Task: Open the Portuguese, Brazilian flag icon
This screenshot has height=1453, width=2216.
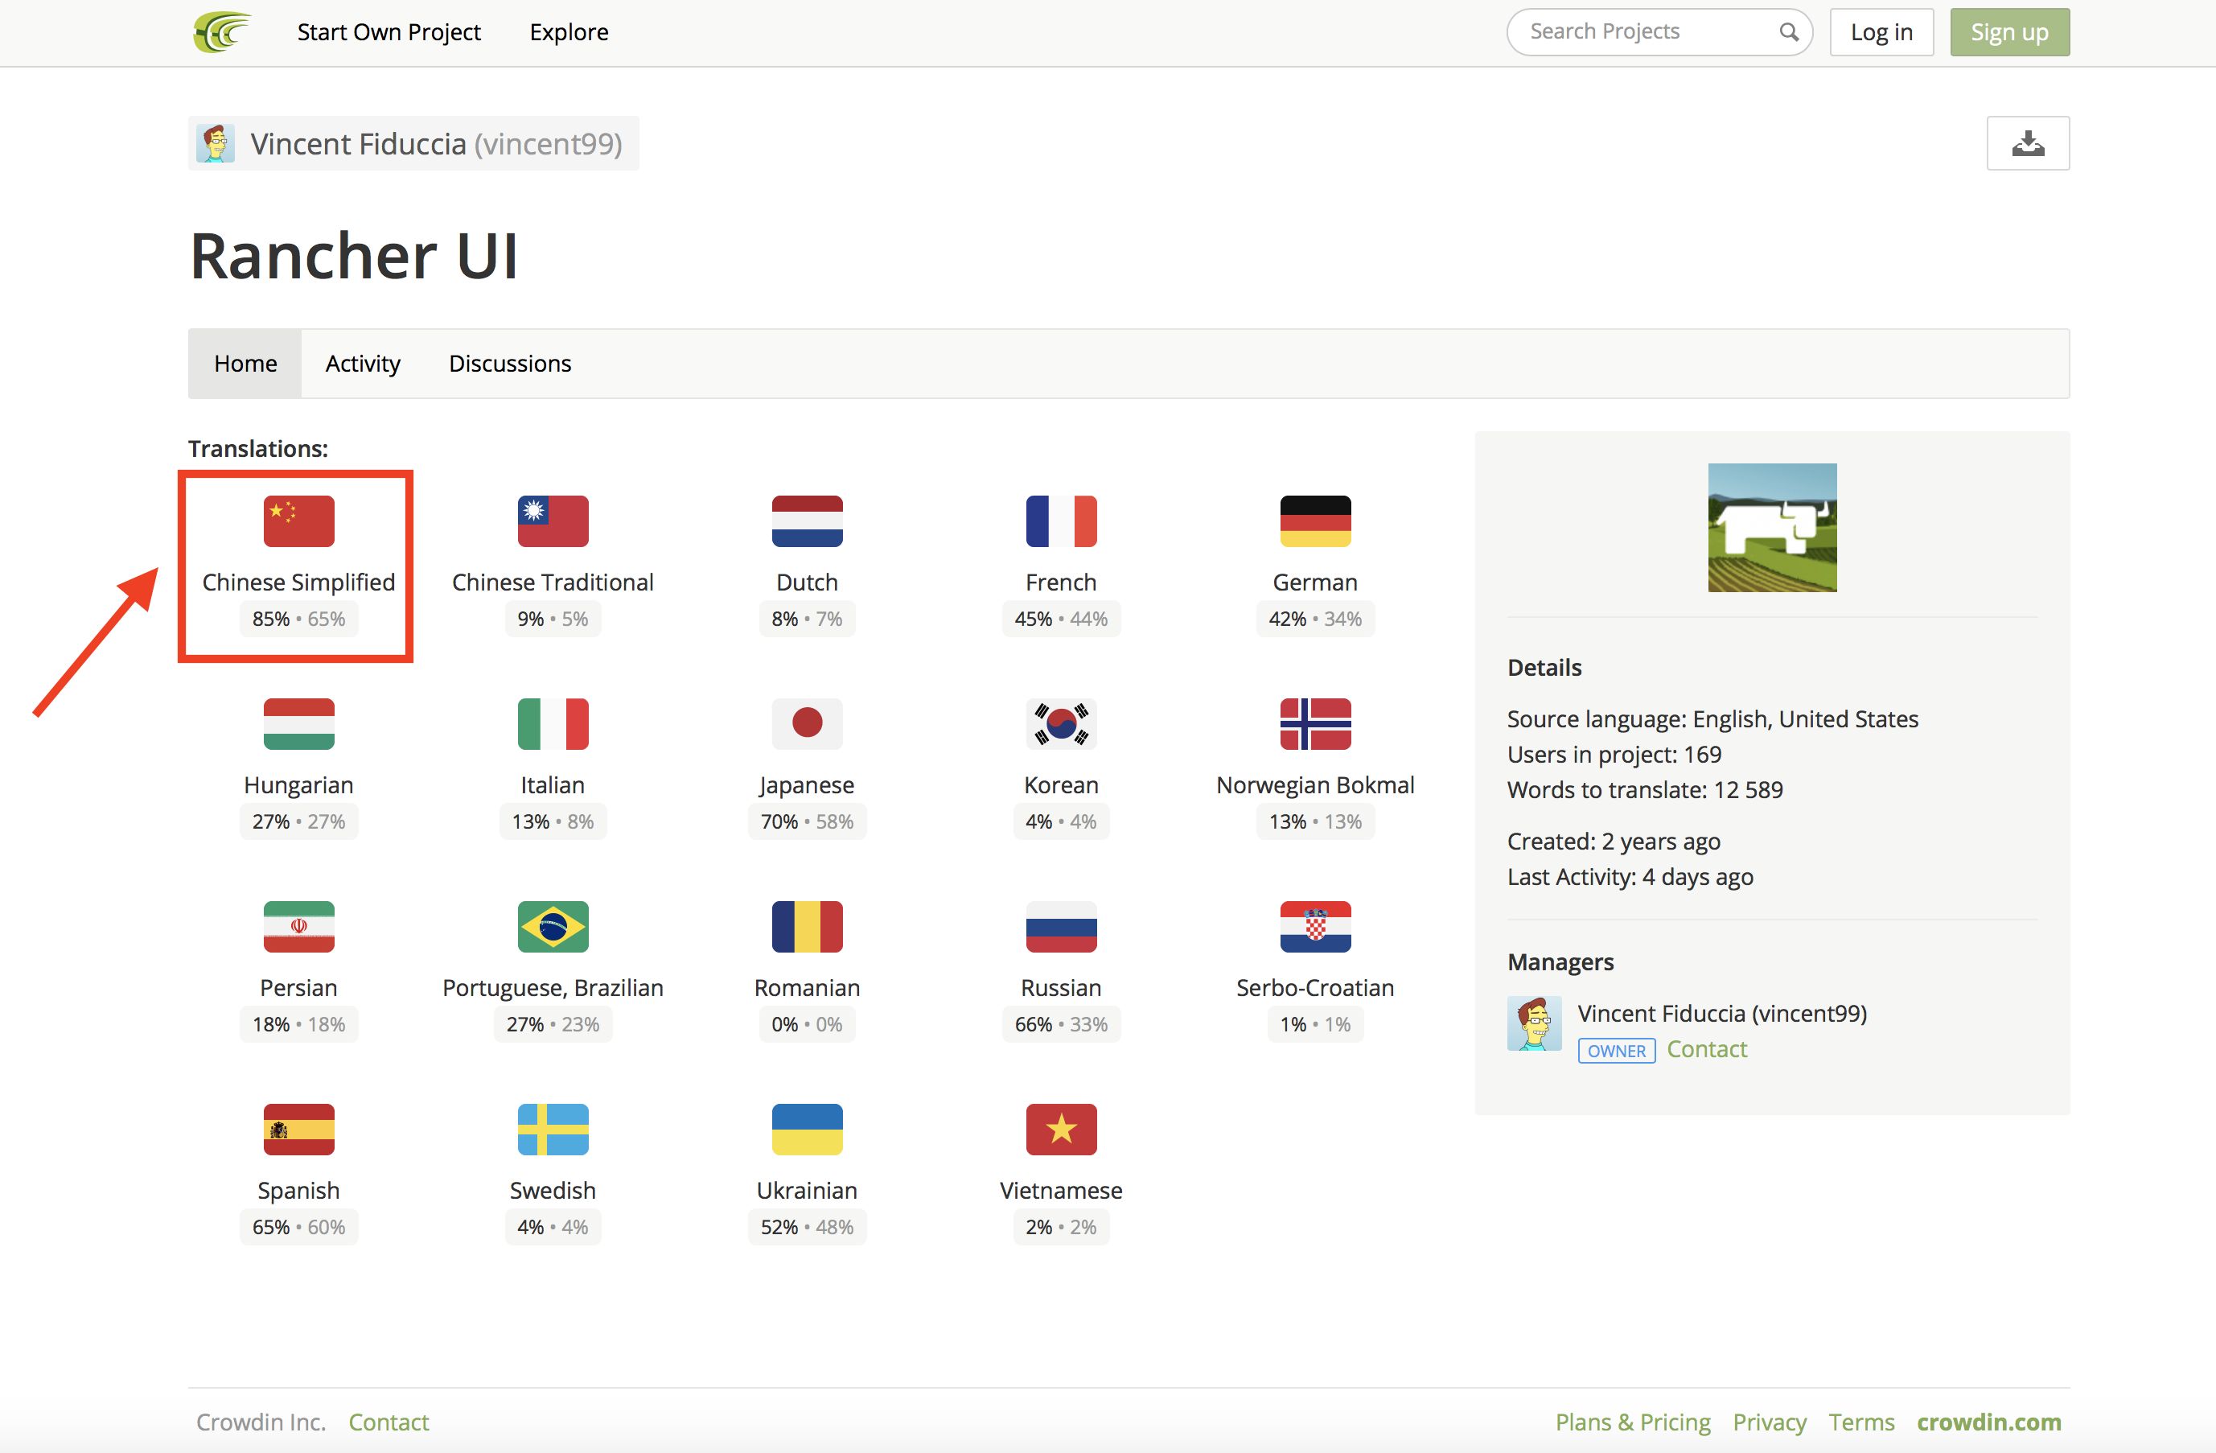Action: (x=553, y=927)
